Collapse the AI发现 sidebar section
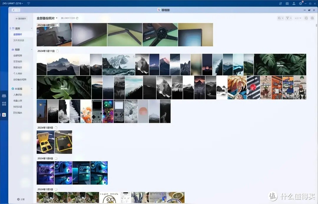Screen dimensions: 318x204 pyautogui.click(x=32, y=89)
